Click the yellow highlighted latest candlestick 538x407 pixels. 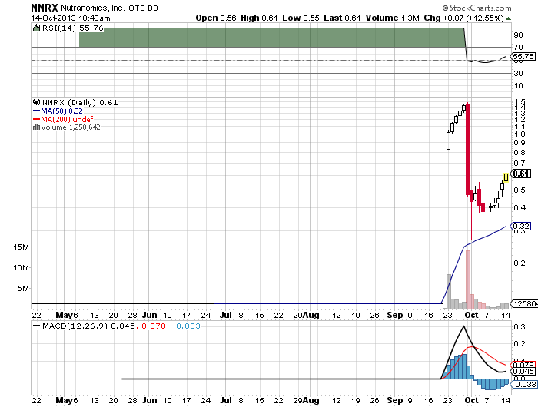(x=506, y=177)
